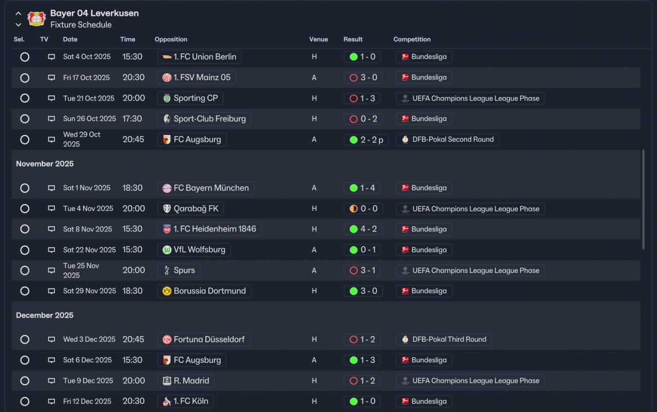Click the TV icon for the R. Madrid fixture
Viewport: 657px width, 412px height.
click(51, 381)
